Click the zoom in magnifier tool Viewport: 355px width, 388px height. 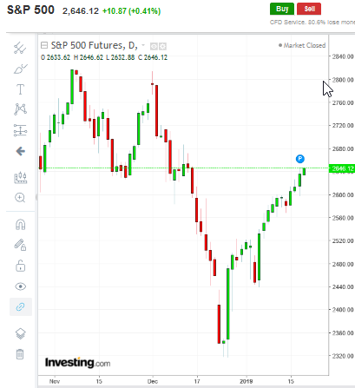pyautogui.click(x=20, y=198)
